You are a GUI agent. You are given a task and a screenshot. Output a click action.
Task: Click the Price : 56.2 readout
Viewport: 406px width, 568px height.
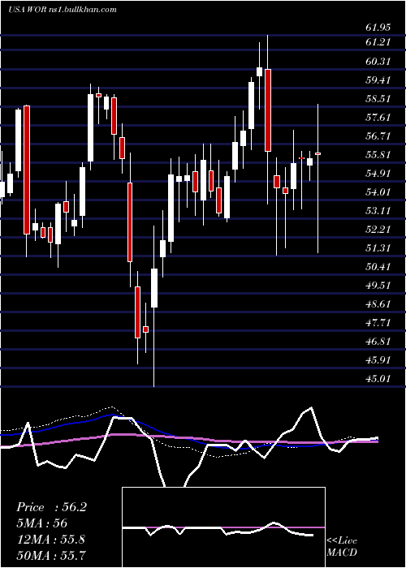point(51,507)
